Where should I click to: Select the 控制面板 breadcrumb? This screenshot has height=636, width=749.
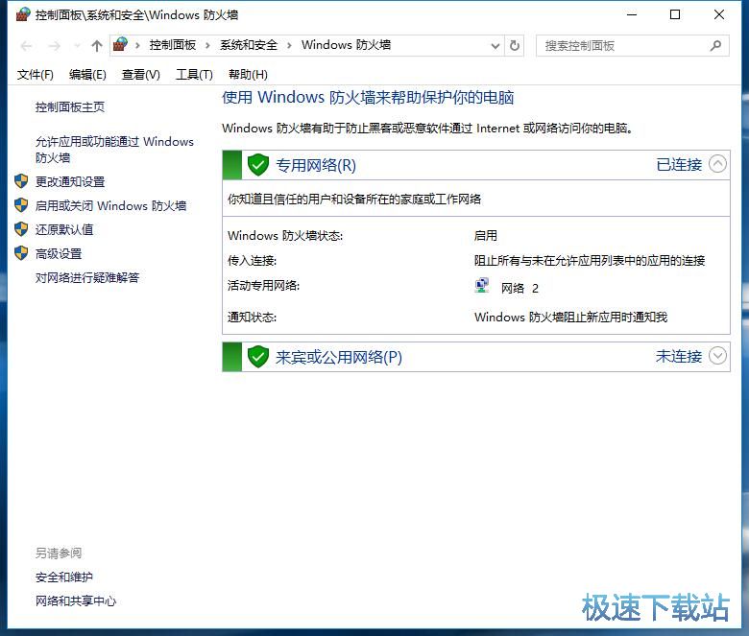point(173,45)
